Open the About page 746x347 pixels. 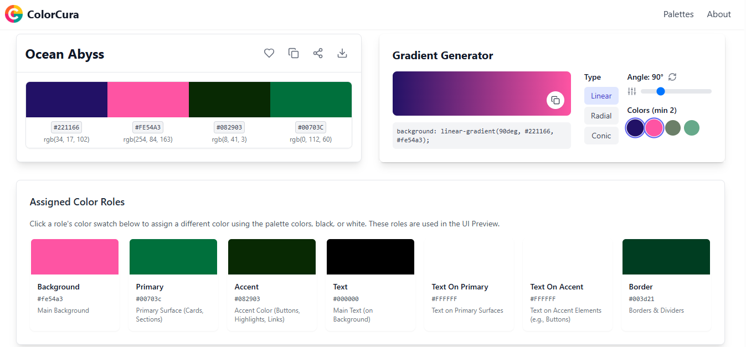click(719, 14)
